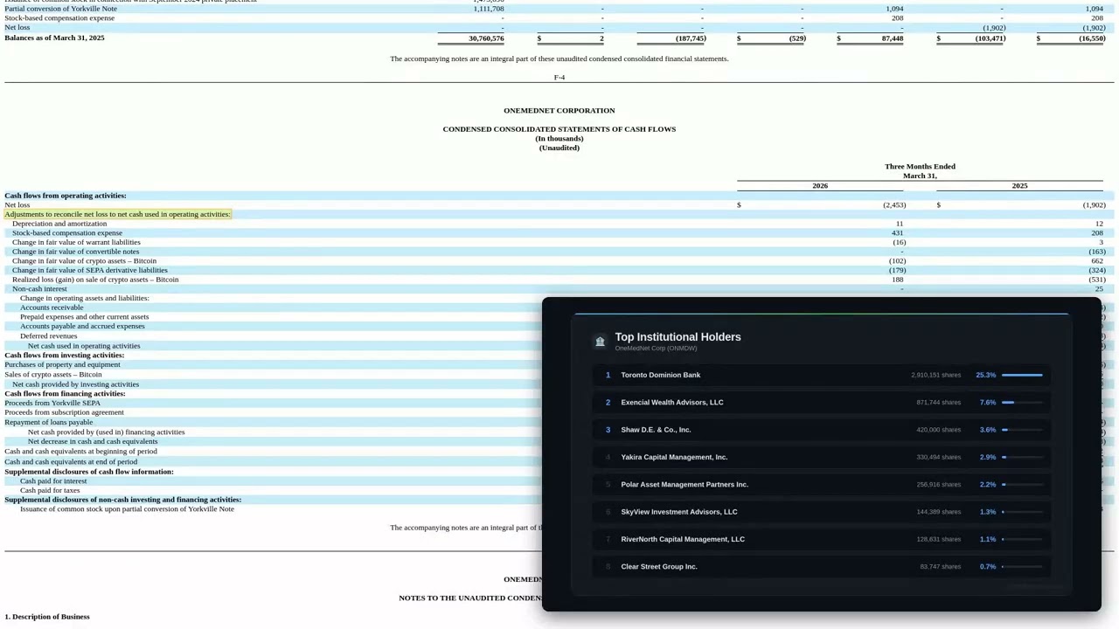
Task: Click Toronto Dominion Bank's 25.3% ownership bar
Action: click(1022, 375)
